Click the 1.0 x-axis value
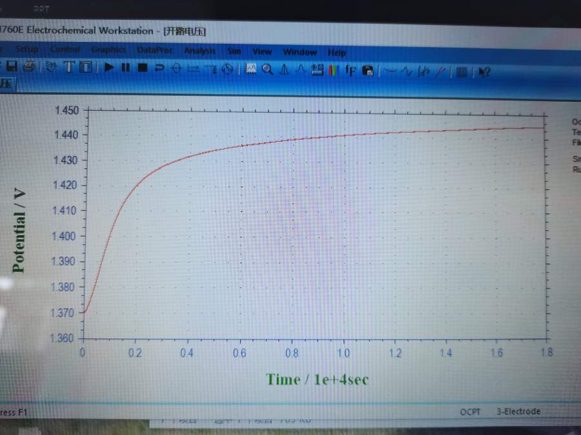The width and height of the screenshot is (581, 435). [343, 353]
